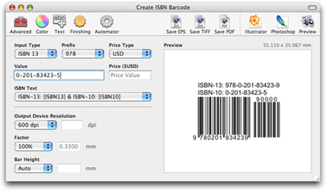Save barcode as PDF
Screen dimensions: 326x191
(224, 25)
